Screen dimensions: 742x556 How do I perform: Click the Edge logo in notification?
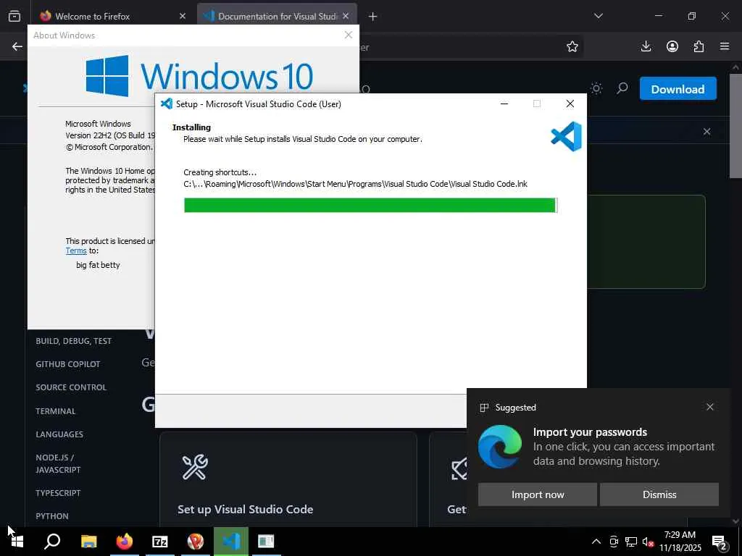coord(500,446)
